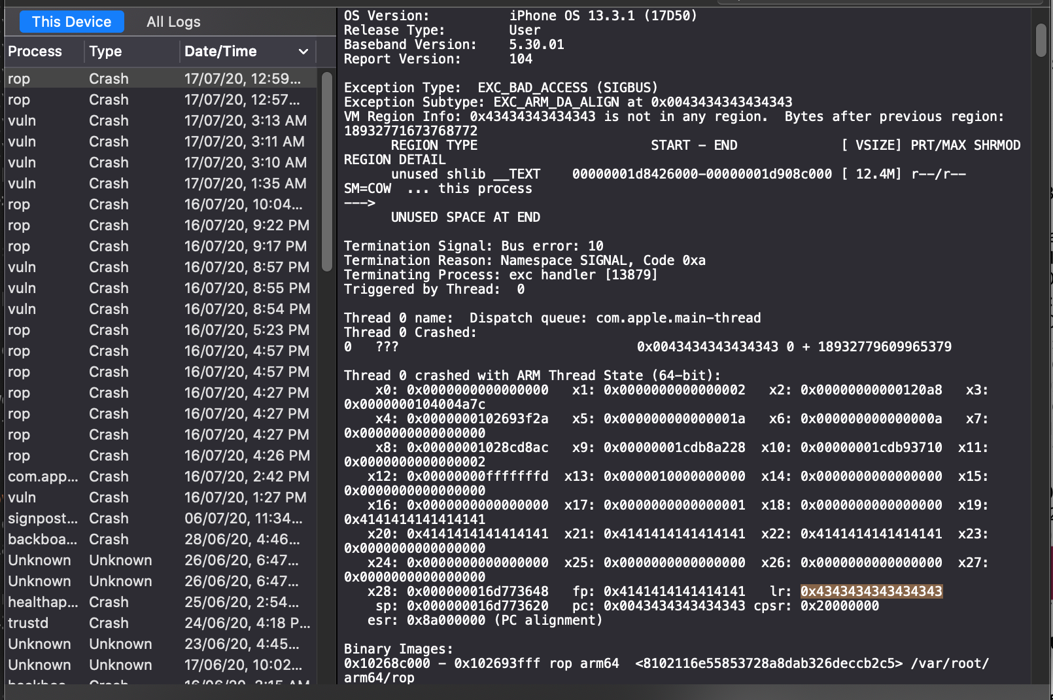Open the Date/Time sort order dropdown
The width and height of the screenshot is (1053, 700).
[303, 51]
